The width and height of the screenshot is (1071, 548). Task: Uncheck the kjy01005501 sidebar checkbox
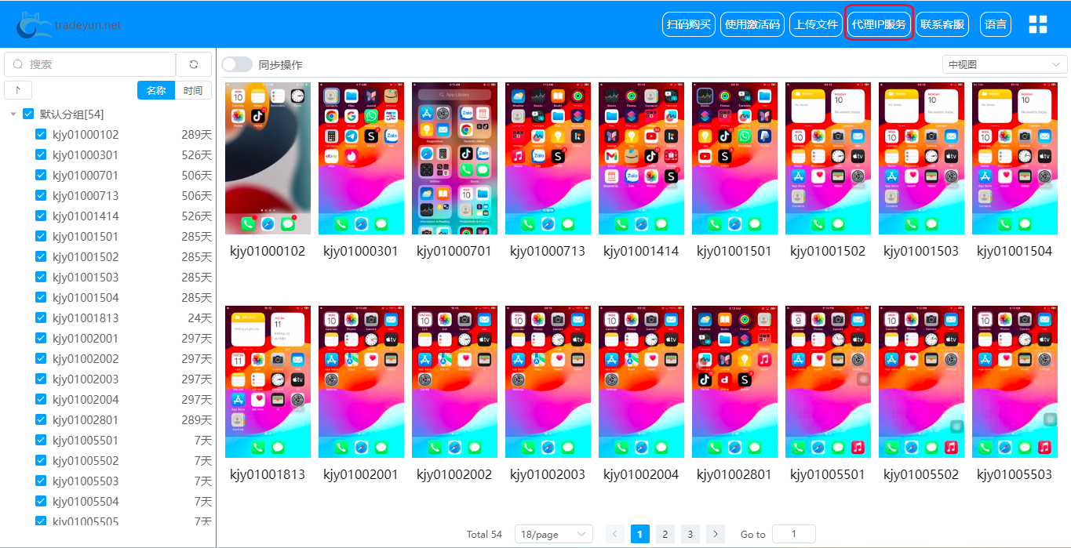coord(41,440)
